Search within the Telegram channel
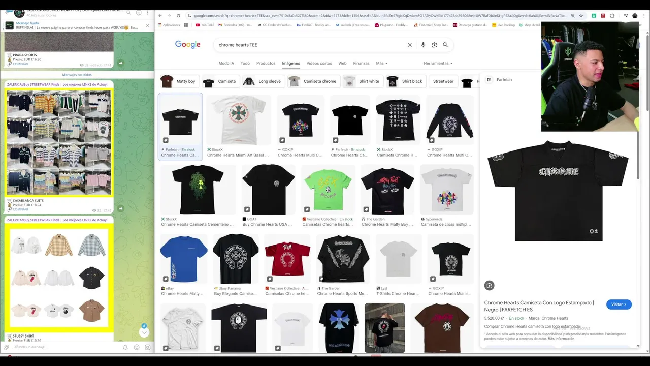This screenshot has width=650, height=366. coord(129,13)
